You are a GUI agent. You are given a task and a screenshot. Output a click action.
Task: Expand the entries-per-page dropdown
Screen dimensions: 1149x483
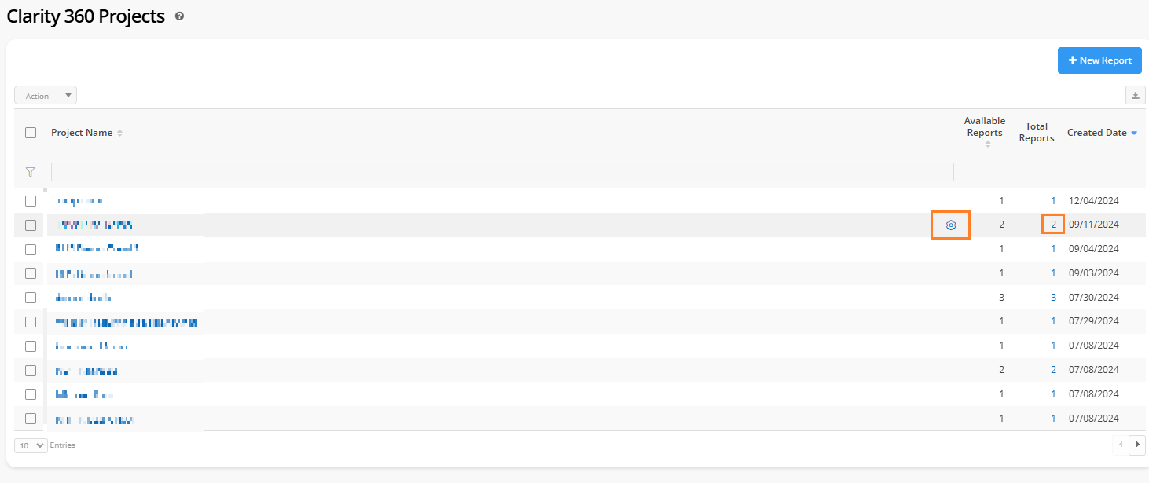(31, 445)
